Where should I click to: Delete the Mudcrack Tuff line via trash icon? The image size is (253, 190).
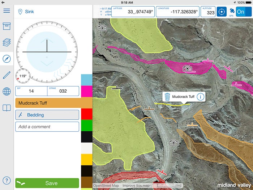(x=167, y=97)
